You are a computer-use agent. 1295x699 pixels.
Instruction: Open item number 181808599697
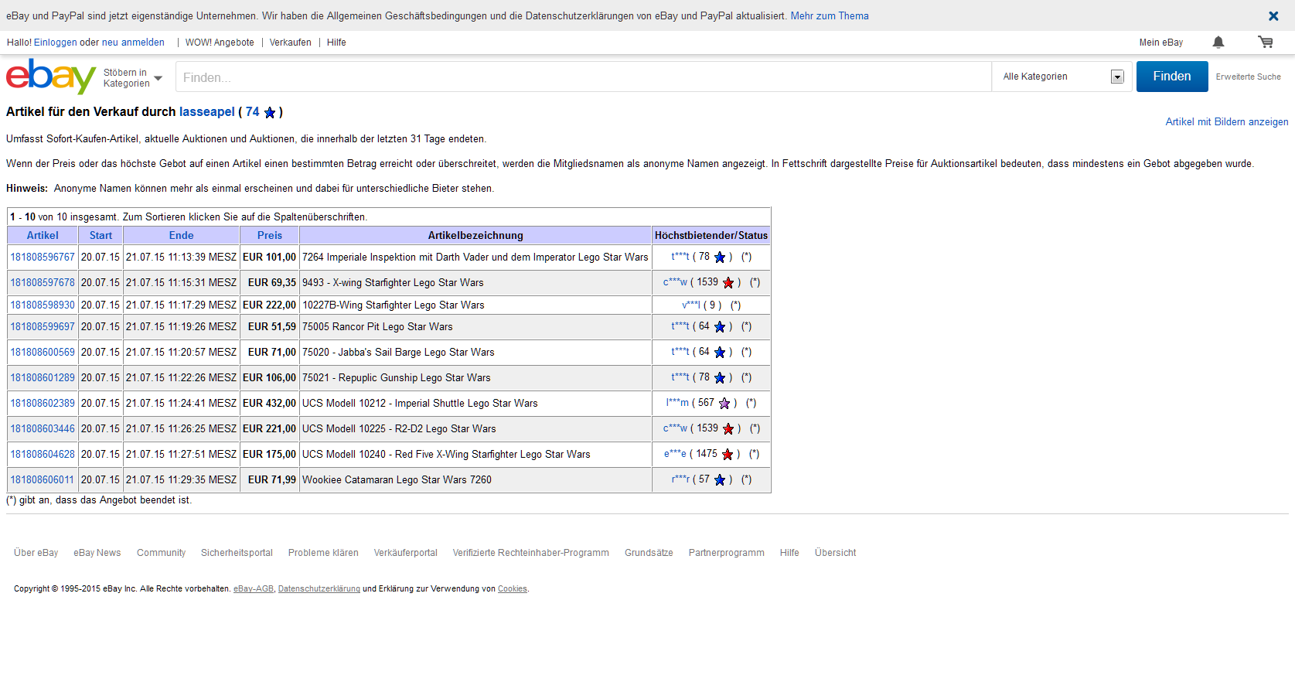coord(43,327)
